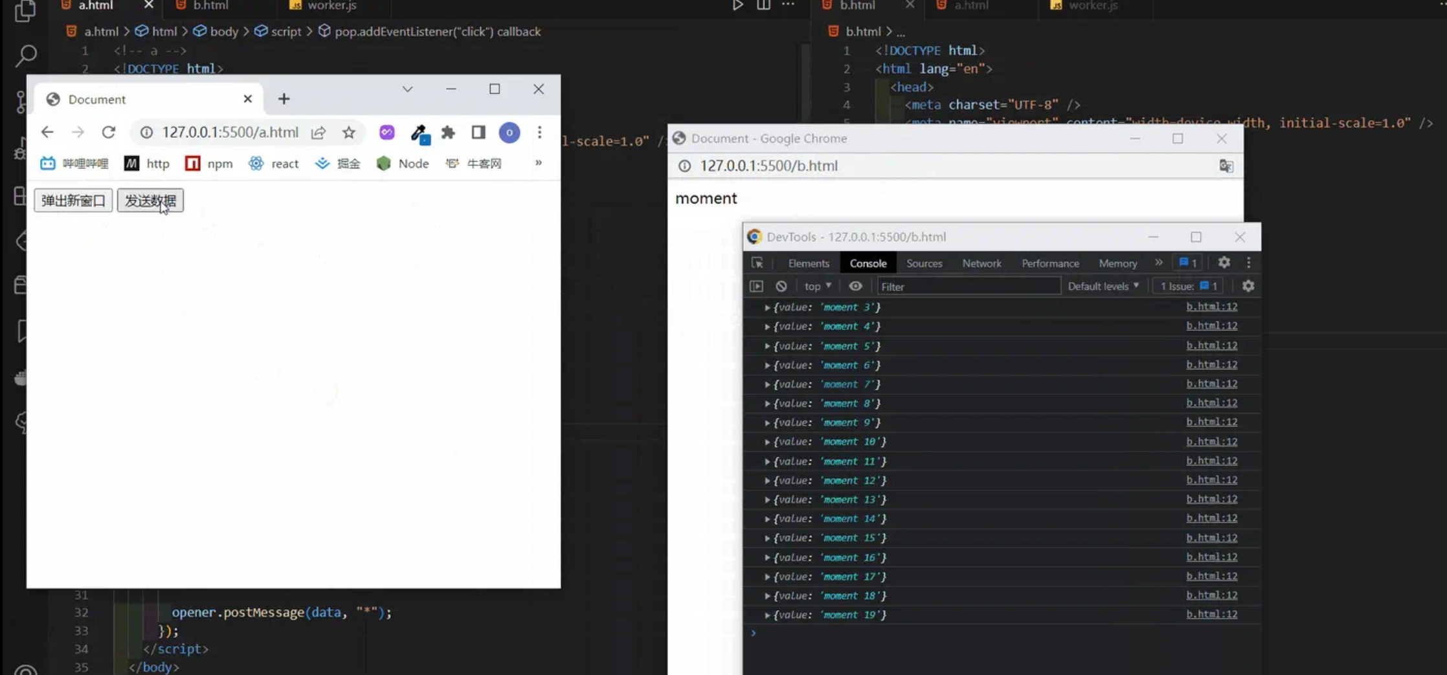This screenshot has height=675, width=1447.
Task: Reload the a.html page
Action: click(x=109, y=132)
